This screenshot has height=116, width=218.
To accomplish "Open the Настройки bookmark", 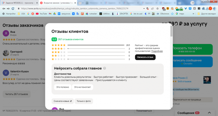I will click(9, 14).
